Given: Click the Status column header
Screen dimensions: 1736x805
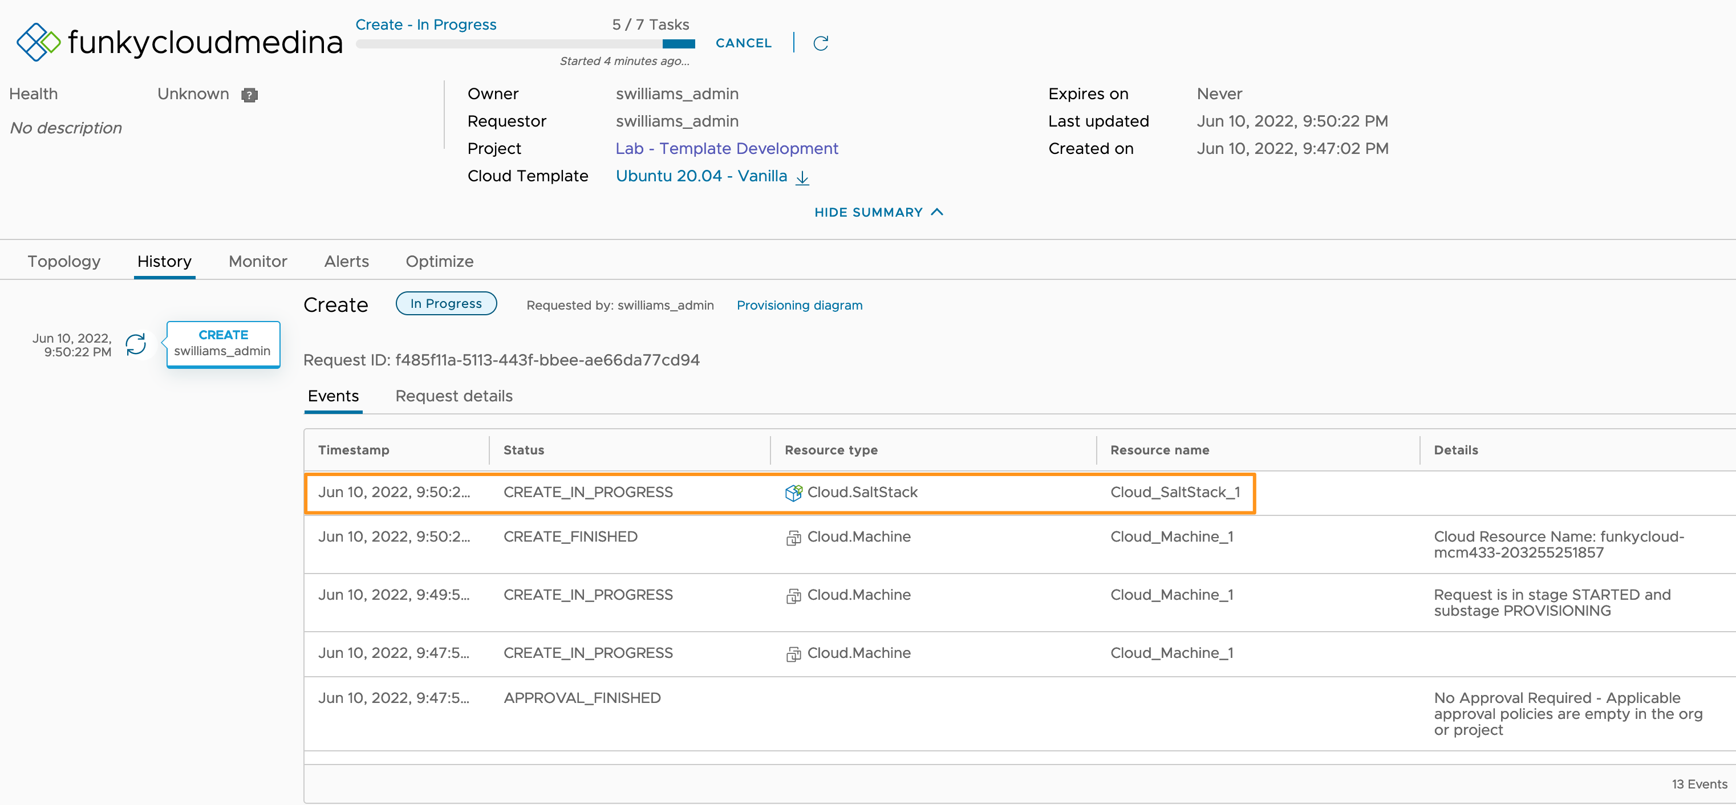Looking at the screenshot, I should click(x=524, y=450).
